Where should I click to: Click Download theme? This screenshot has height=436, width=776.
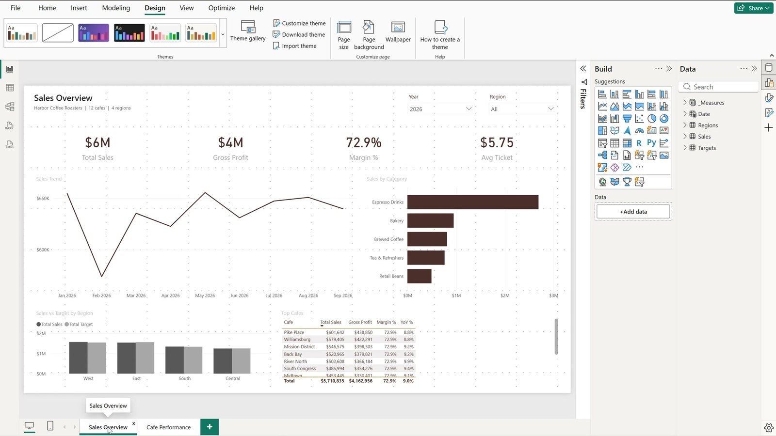click(299, 34)
